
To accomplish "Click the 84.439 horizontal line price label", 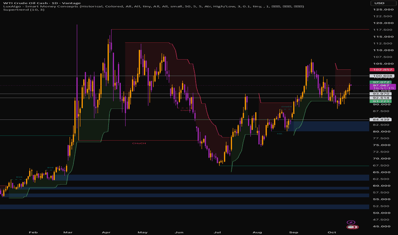I will (x=381, y=120).
